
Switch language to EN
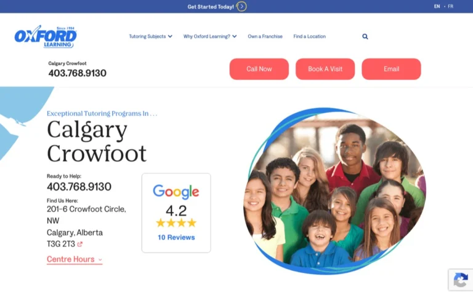(437, 6)
